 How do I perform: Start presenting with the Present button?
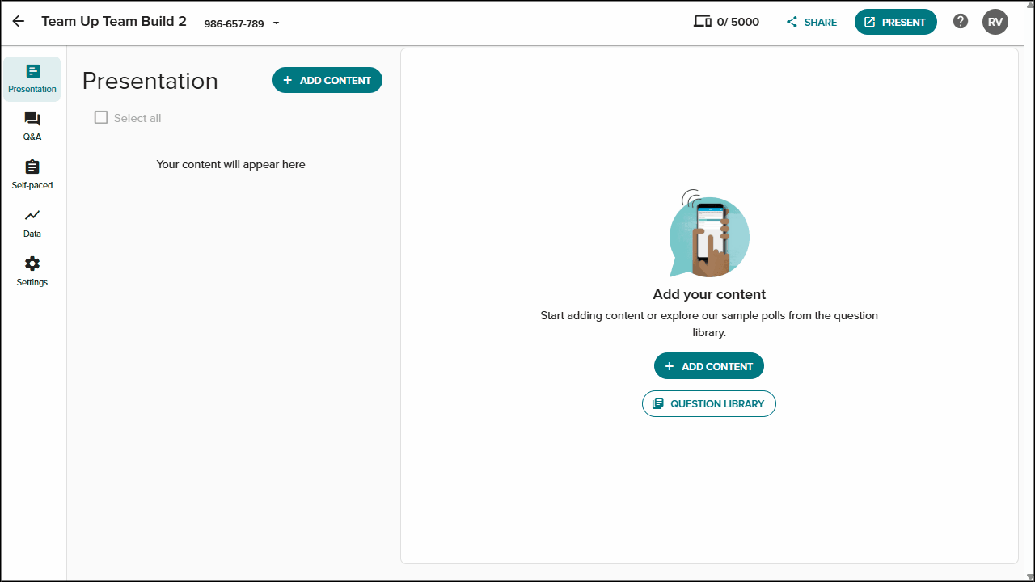896,22
